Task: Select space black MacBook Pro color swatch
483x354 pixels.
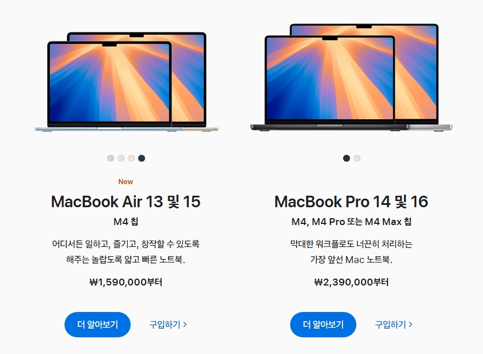Action: pos(347,158)
